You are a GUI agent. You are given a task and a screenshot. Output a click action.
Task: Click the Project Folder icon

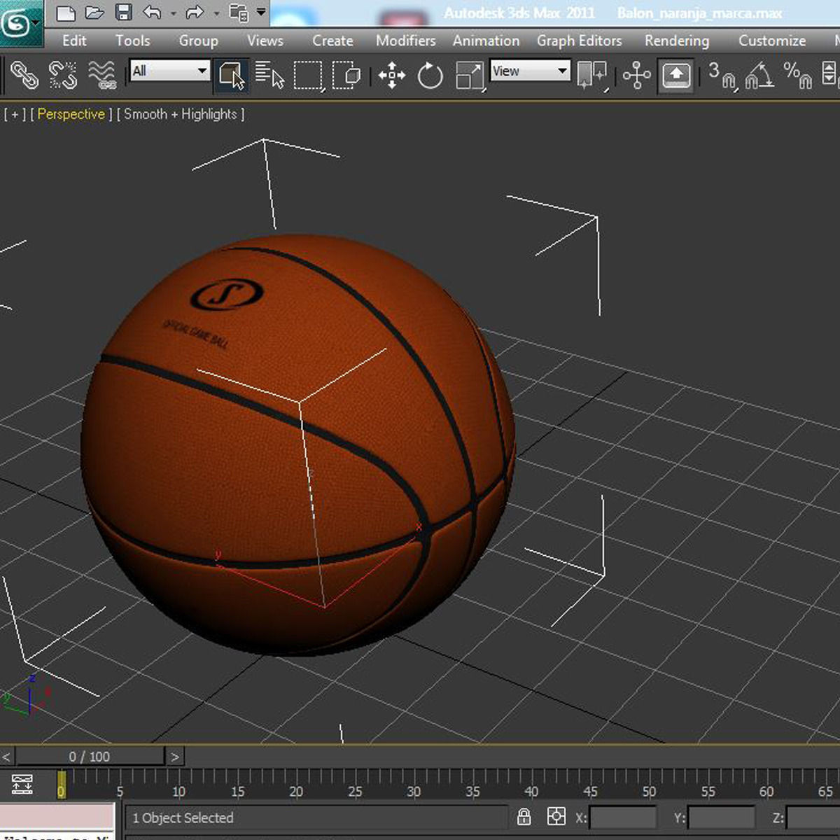click(x=239, y=13)
